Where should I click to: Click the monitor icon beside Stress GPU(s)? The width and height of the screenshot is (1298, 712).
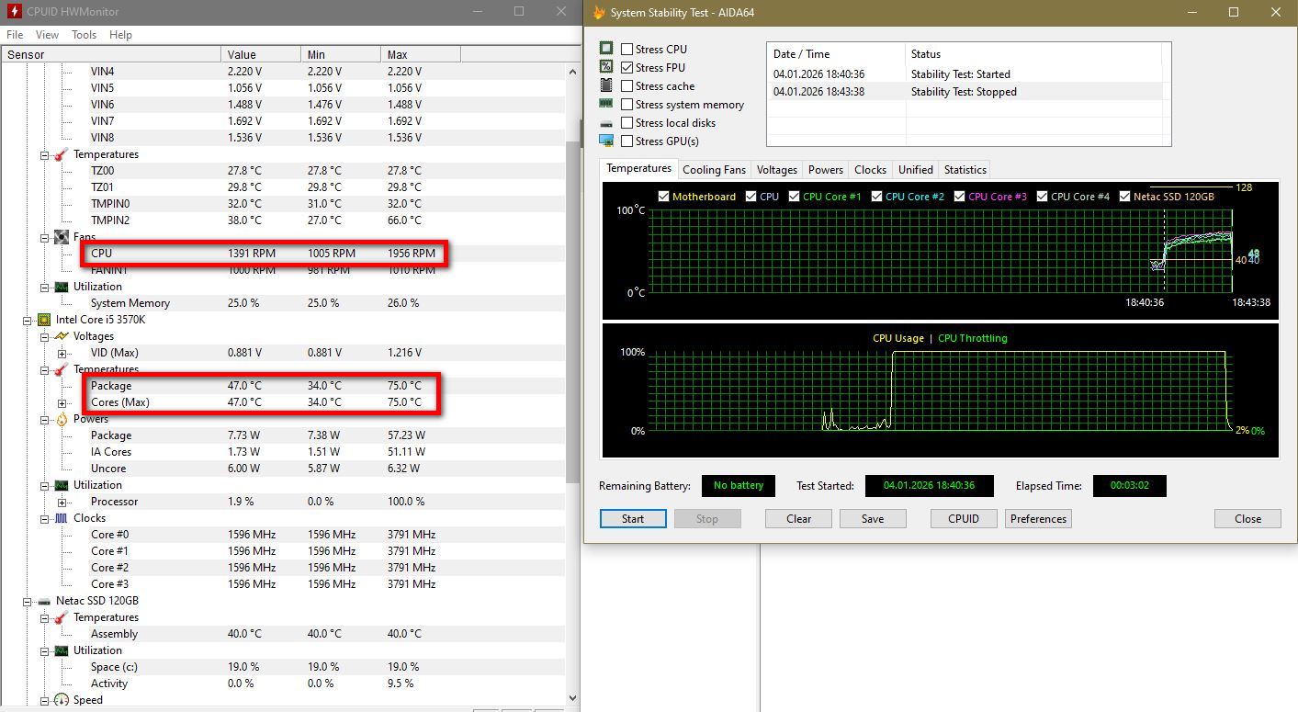pyautogui.click(x=606, y=141)
